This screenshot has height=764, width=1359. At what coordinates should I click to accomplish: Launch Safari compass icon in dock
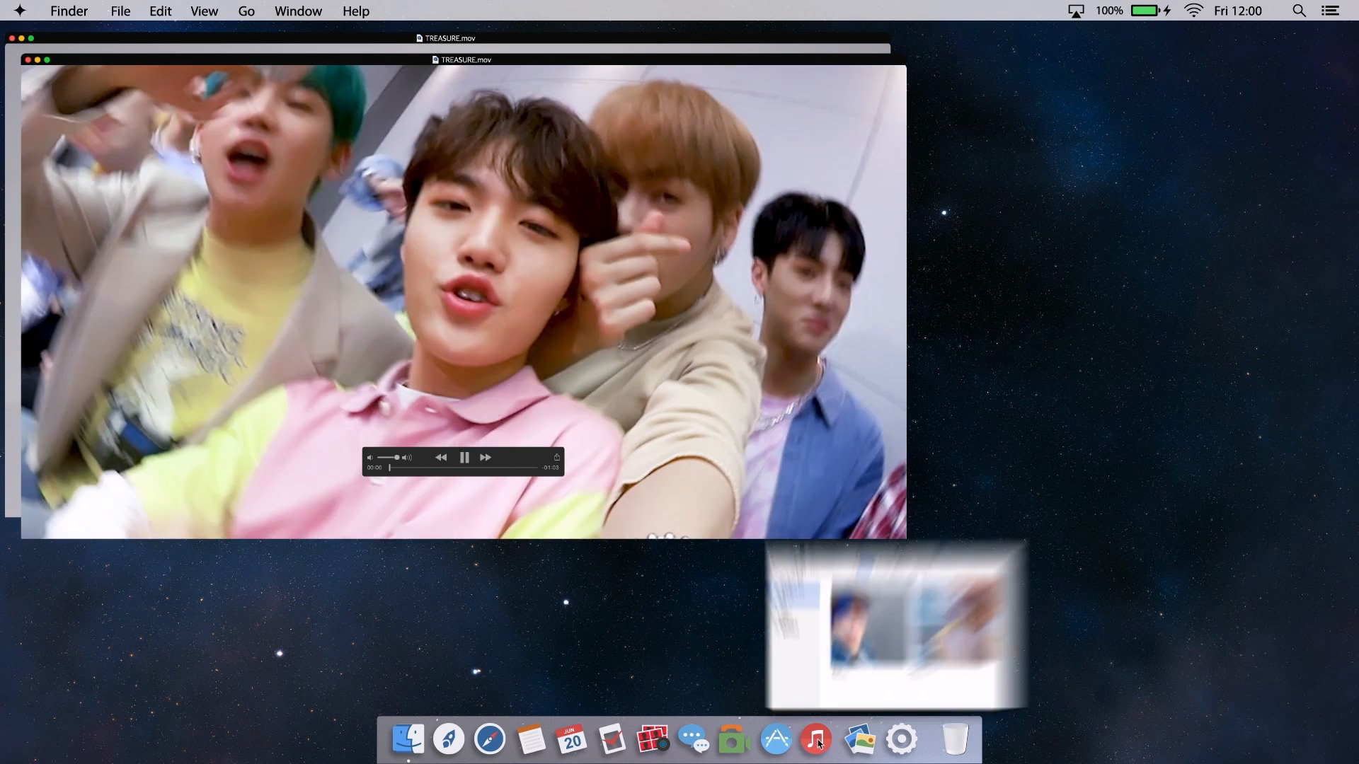tap(490, 739)
